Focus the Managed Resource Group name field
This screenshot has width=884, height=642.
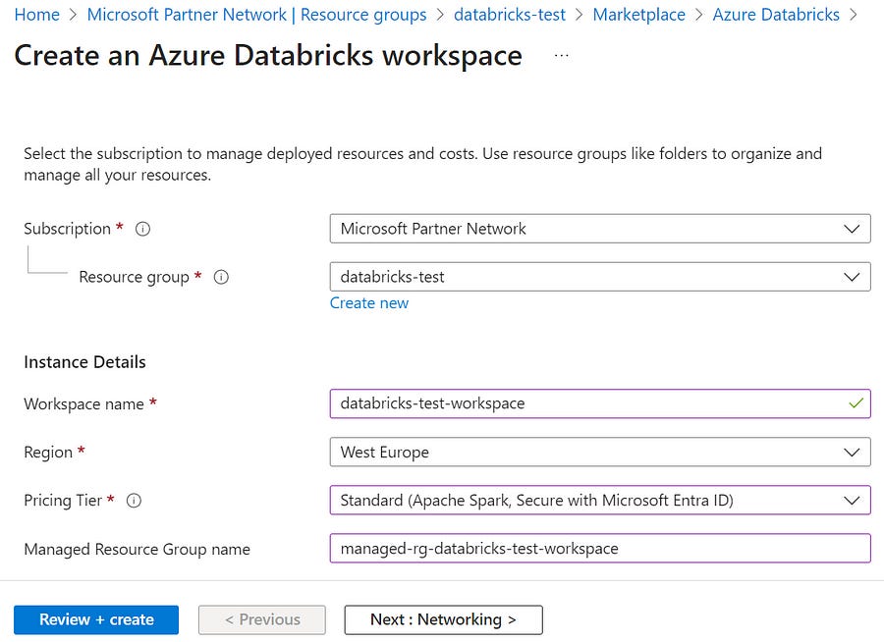(600, 549)
